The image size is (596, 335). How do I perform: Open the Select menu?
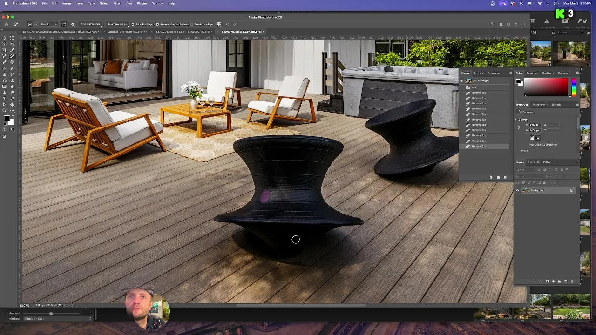coord(104,3)
